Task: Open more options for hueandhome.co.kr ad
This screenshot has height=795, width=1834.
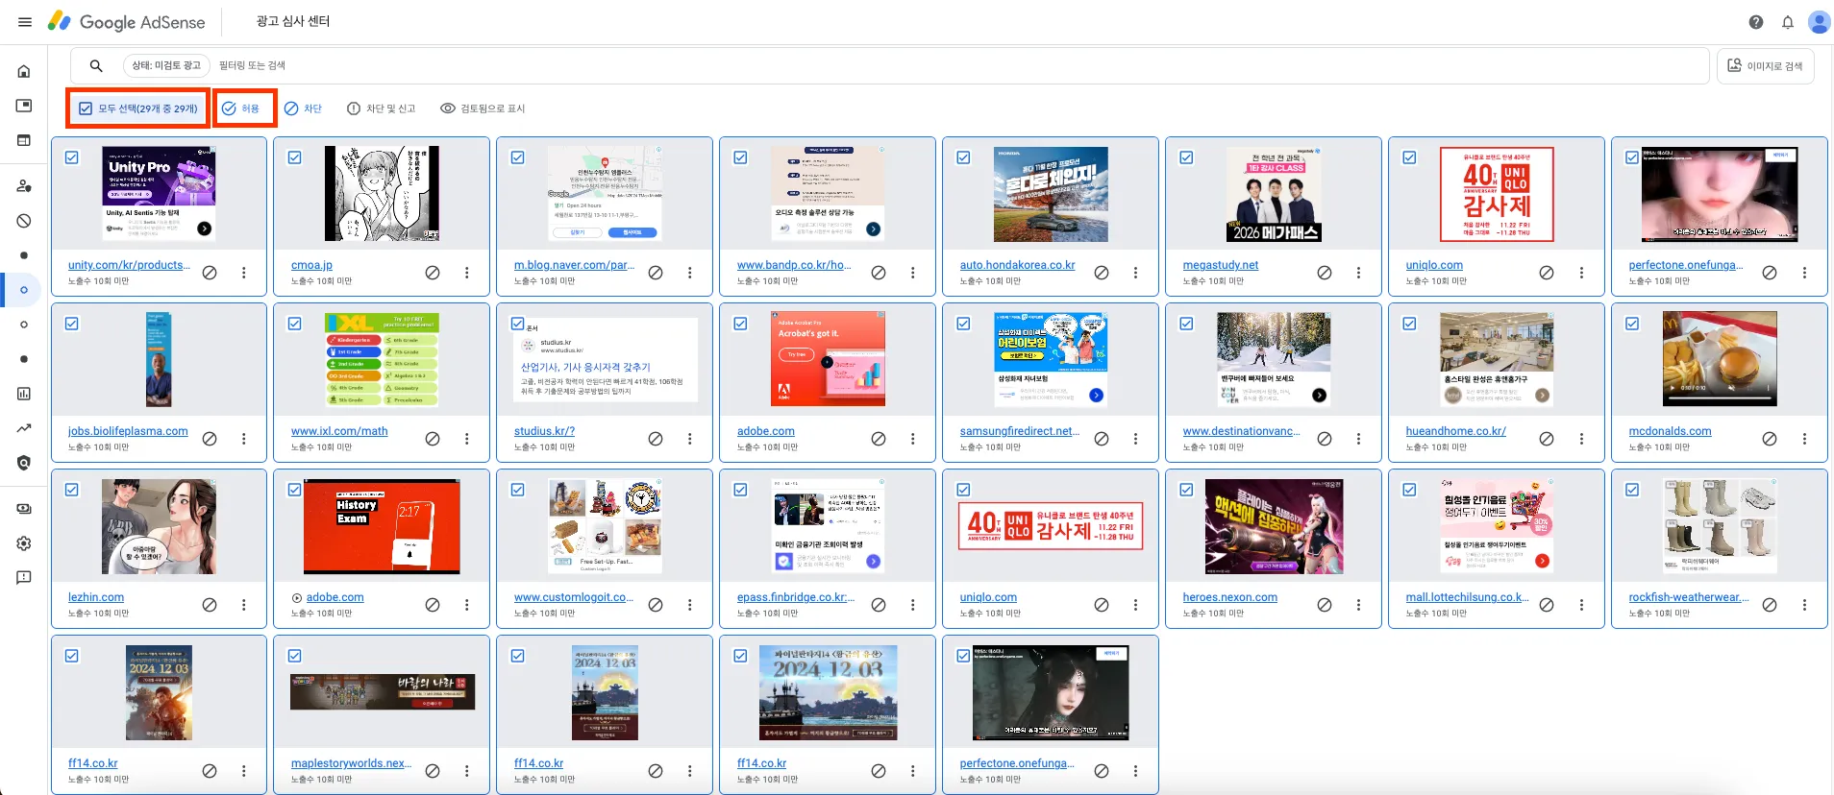Action: pos(1582,439)
